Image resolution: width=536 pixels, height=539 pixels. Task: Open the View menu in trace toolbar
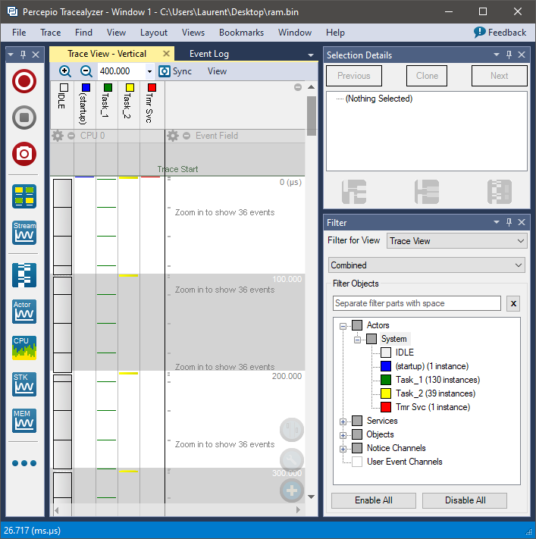(x=217, y=71)
